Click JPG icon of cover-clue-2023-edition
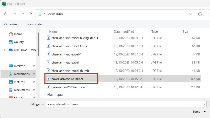Image resolution: width=210 pixels, height=118 pixels. (48, 87)
